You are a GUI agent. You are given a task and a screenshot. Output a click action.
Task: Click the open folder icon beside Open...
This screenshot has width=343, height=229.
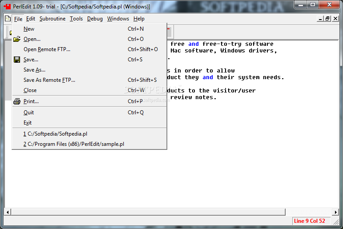click(x=17, y=39)
